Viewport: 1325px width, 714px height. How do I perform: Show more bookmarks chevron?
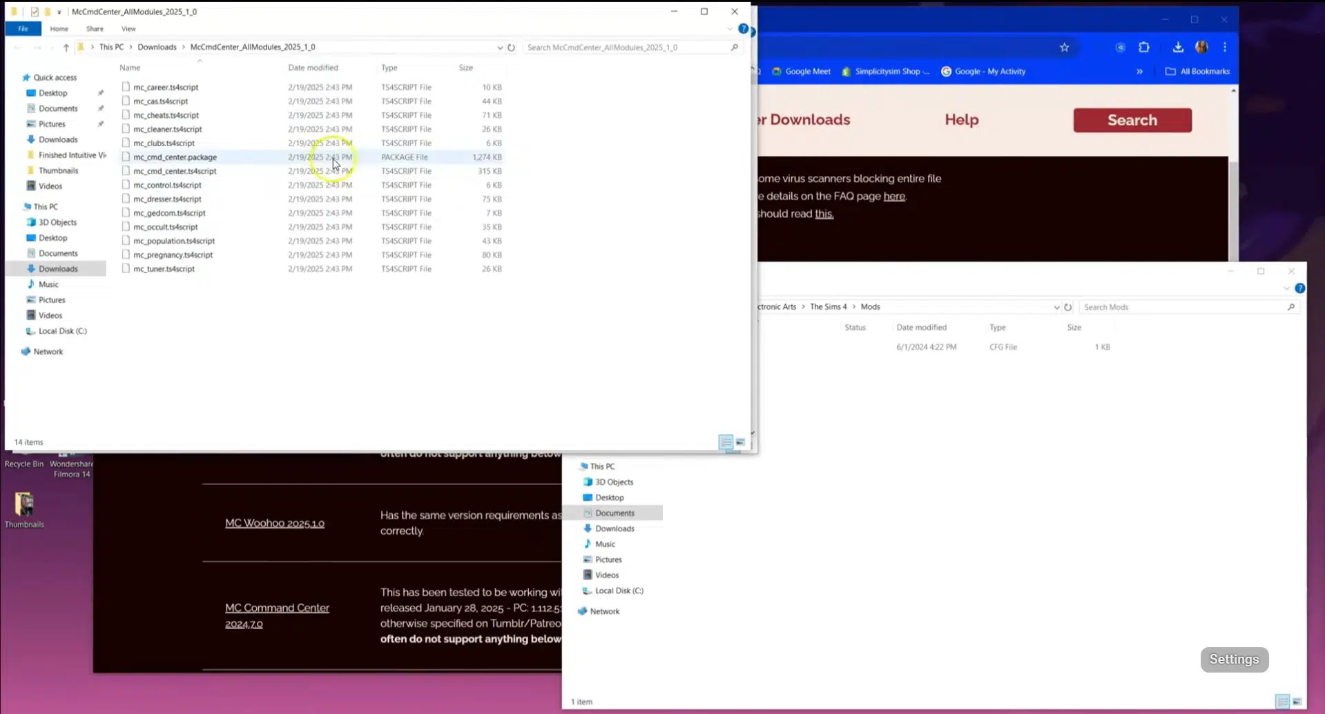(1139, 71)
